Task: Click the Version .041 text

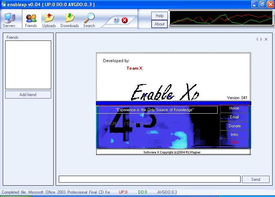Action: (x=237, y=98)
